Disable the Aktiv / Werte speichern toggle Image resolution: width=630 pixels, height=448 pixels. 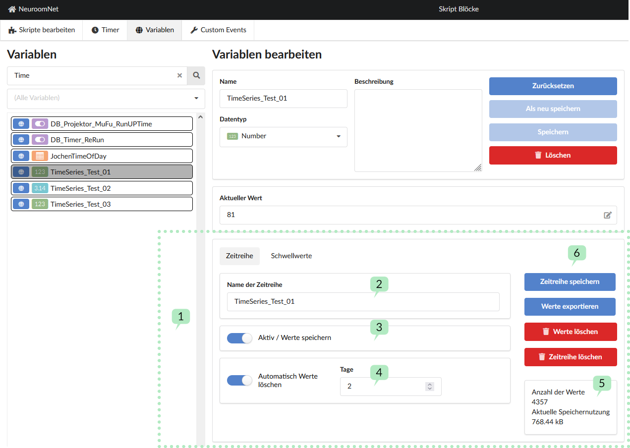click(240, 338)
